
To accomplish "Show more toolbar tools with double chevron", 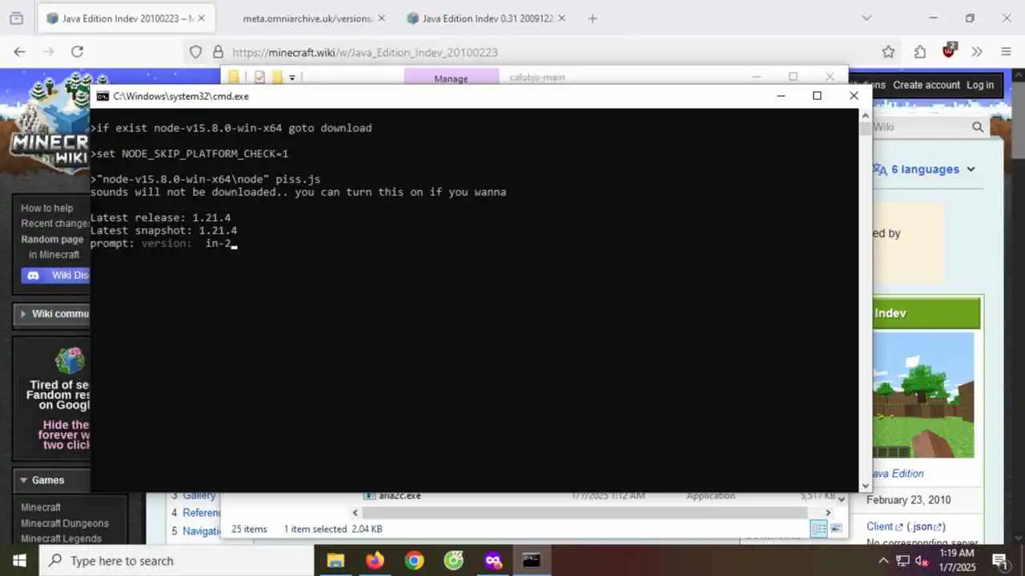I will [x=977, y=52].
